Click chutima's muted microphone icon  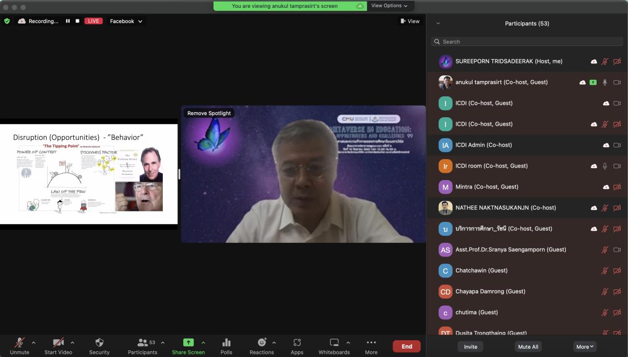click(605, 313)
